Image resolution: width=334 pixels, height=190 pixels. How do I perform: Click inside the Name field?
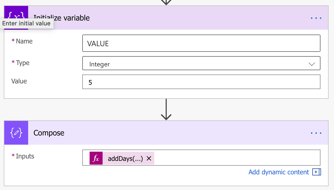pyautogui.click(x=201, y=43)
